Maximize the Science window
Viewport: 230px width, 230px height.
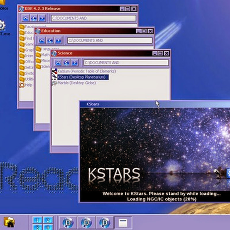pos(160,53)
